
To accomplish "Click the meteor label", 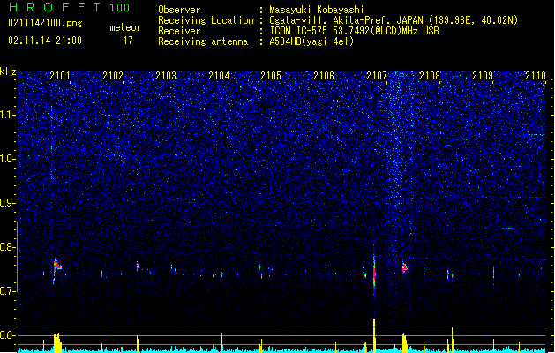I will click(125, 27).
